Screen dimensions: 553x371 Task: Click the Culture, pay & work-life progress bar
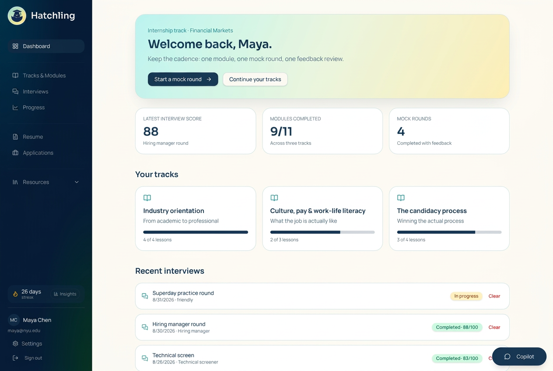coord(322,232)
